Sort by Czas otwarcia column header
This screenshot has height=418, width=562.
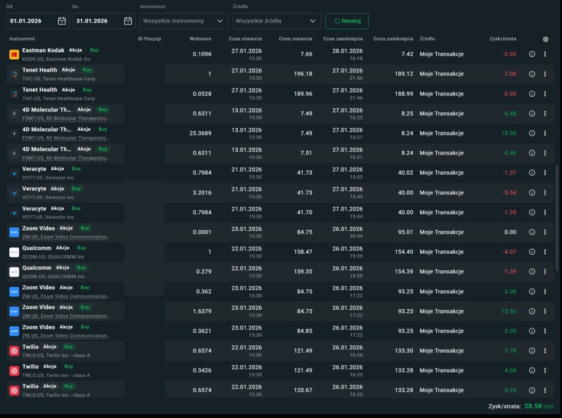tap(245, 39)
